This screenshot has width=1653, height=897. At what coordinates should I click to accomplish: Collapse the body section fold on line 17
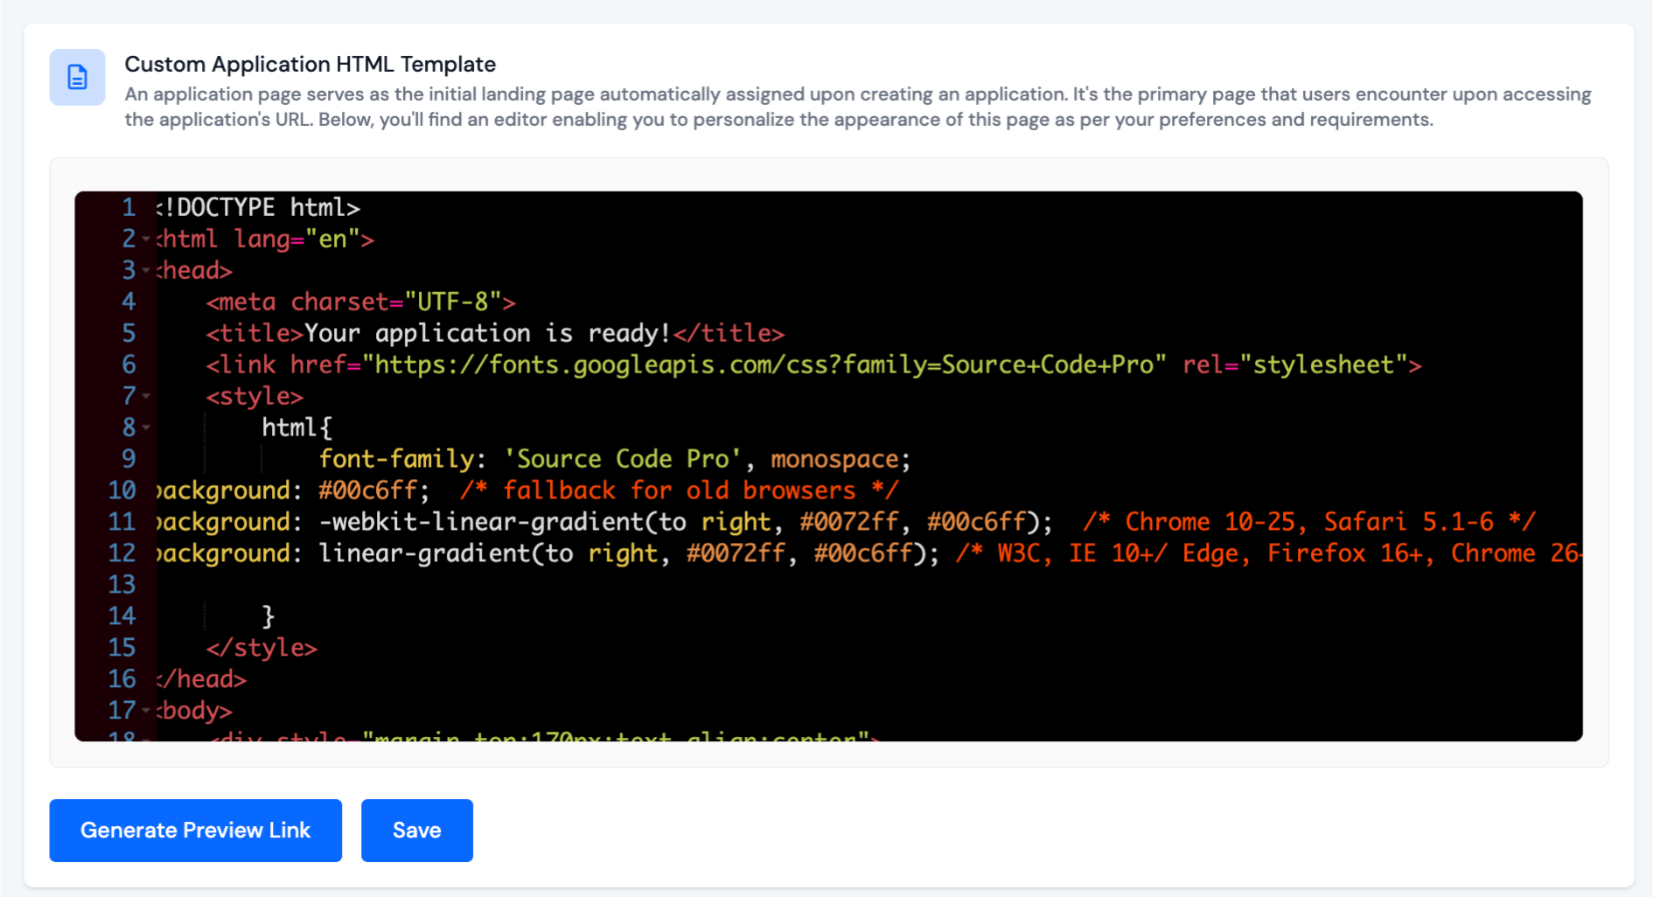(145, 711)
